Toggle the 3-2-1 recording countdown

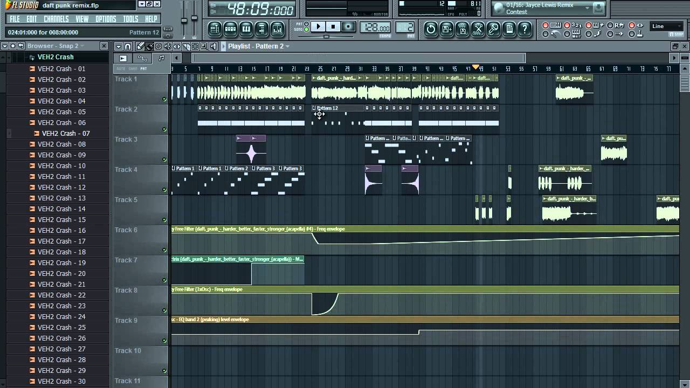567,25
